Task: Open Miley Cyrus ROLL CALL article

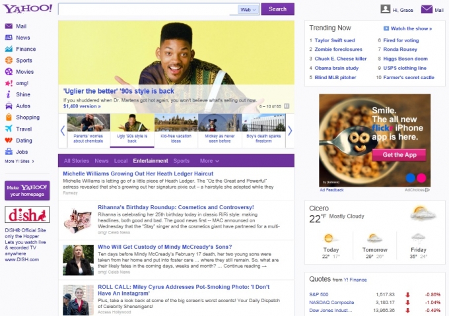Action: click(x=184, y=290)
